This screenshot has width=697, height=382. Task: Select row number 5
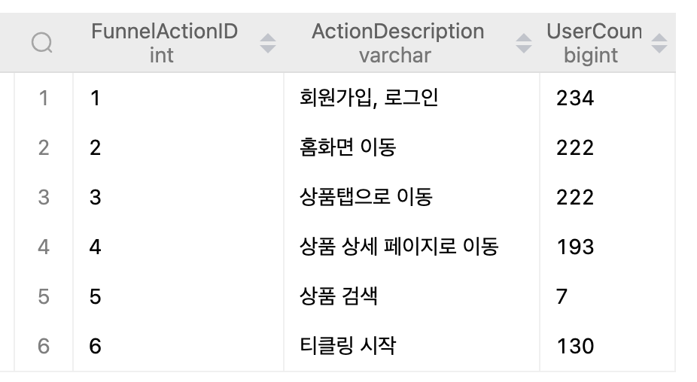(44, 296)
